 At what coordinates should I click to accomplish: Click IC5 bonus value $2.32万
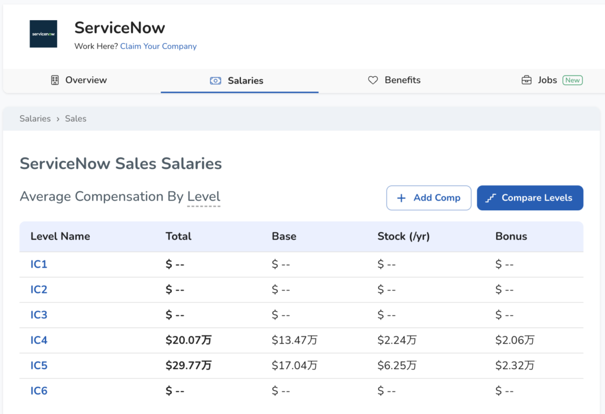[x=515, y=366]
